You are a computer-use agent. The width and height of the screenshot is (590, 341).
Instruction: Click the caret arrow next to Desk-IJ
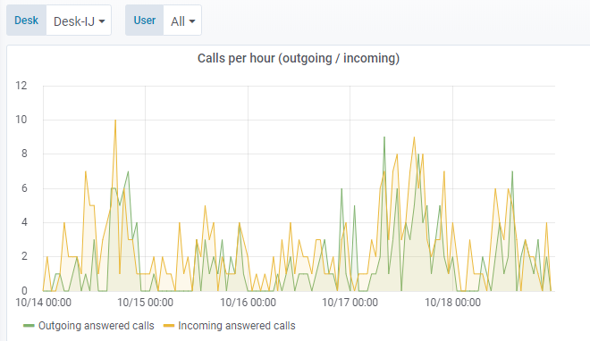(102, 21)
